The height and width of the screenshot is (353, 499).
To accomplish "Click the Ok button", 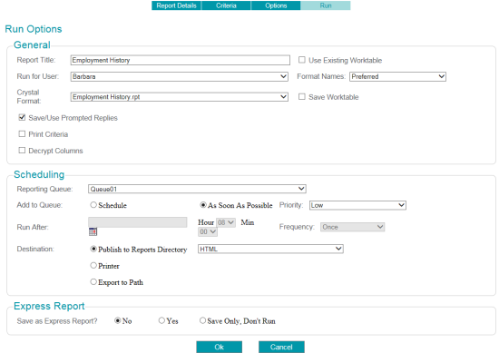I will [219, 347].
